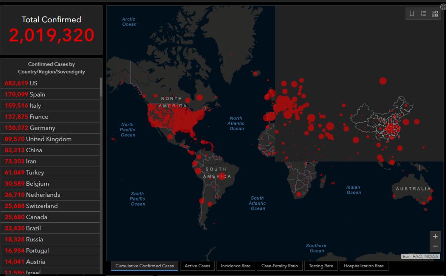Choose Switzerland in the list
Viewport: 446px width, 276px height.
pyautogui.click(x=50, y=206)
